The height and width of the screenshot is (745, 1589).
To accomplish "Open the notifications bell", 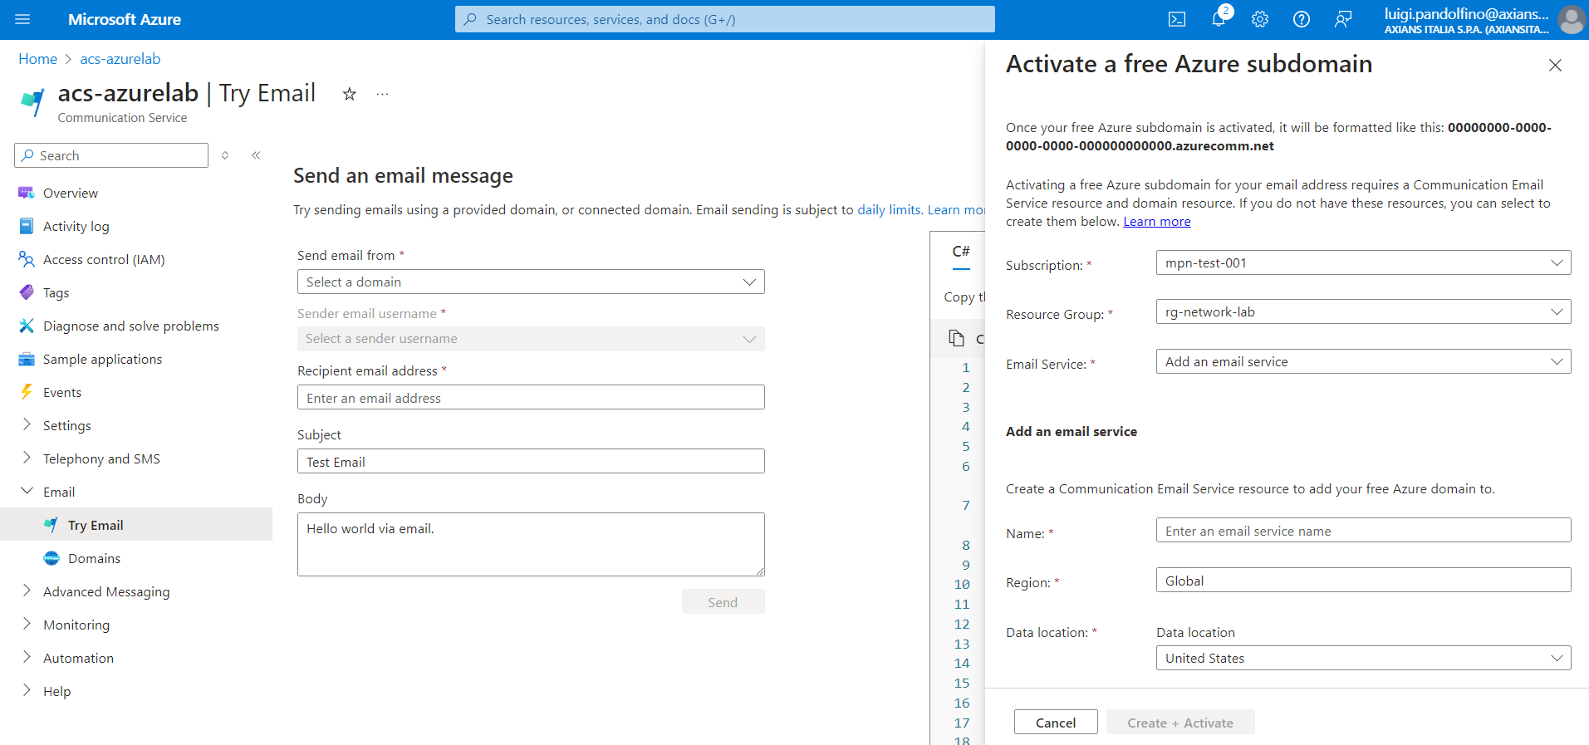I will (1219, 19).
